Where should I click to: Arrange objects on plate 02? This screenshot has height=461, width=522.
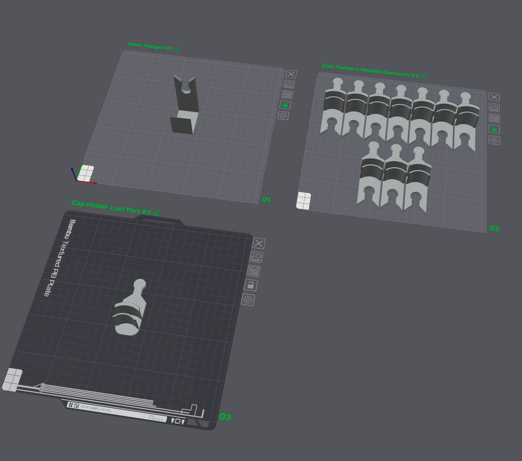494,118
